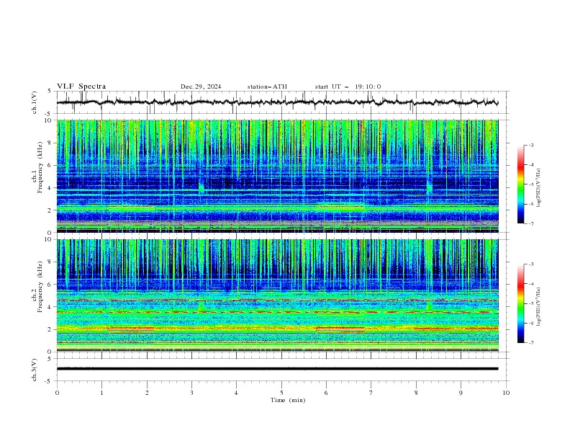The width and height of the screenshot is (570, 441).
Task: Click the time axis tick label 6
Action: click(x=326, y=393)
